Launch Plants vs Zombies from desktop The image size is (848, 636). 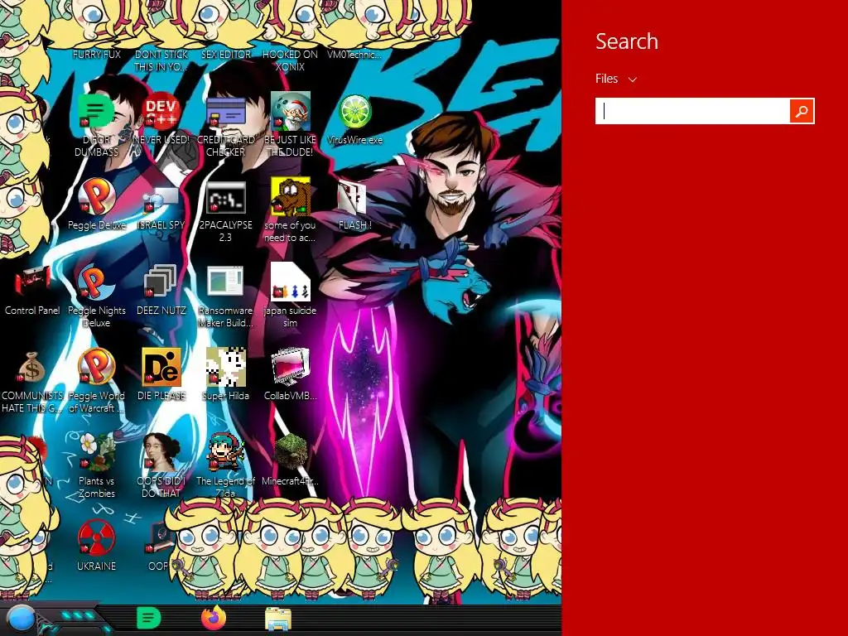click(x=96, y=452)
